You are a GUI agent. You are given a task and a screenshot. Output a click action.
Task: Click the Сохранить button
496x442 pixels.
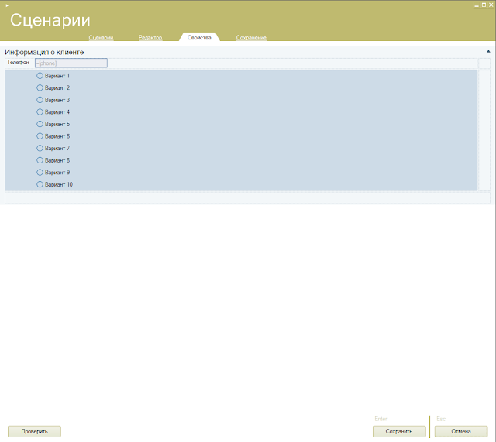399,431
